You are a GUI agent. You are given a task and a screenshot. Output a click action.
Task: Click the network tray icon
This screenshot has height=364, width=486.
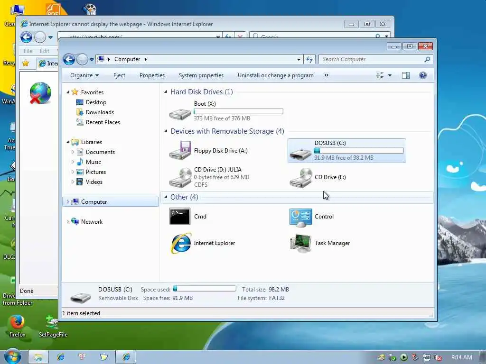point(427,357)
